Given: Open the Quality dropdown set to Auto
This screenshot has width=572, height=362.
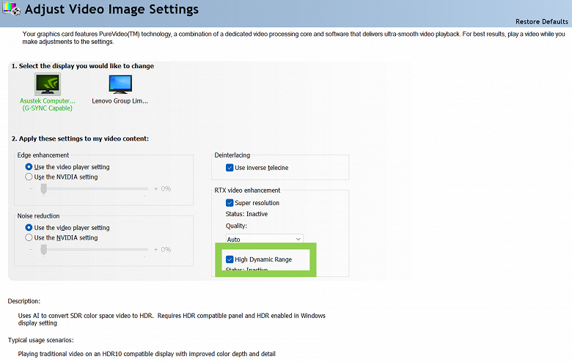Looking at the screenshot, I should 264,239.
